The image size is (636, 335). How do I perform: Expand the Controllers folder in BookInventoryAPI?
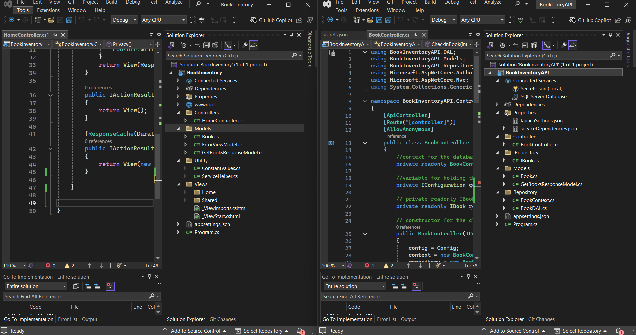[497, 136]
